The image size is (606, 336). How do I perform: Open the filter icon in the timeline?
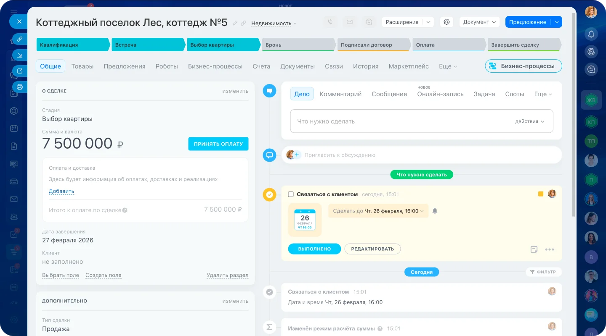(532, 272)
